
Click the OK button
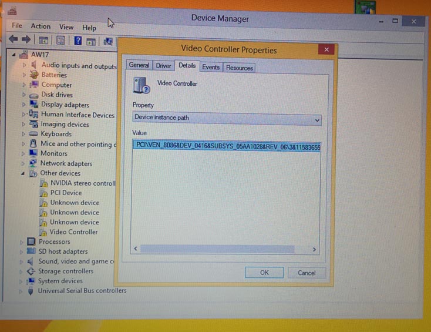coord(264,272)
